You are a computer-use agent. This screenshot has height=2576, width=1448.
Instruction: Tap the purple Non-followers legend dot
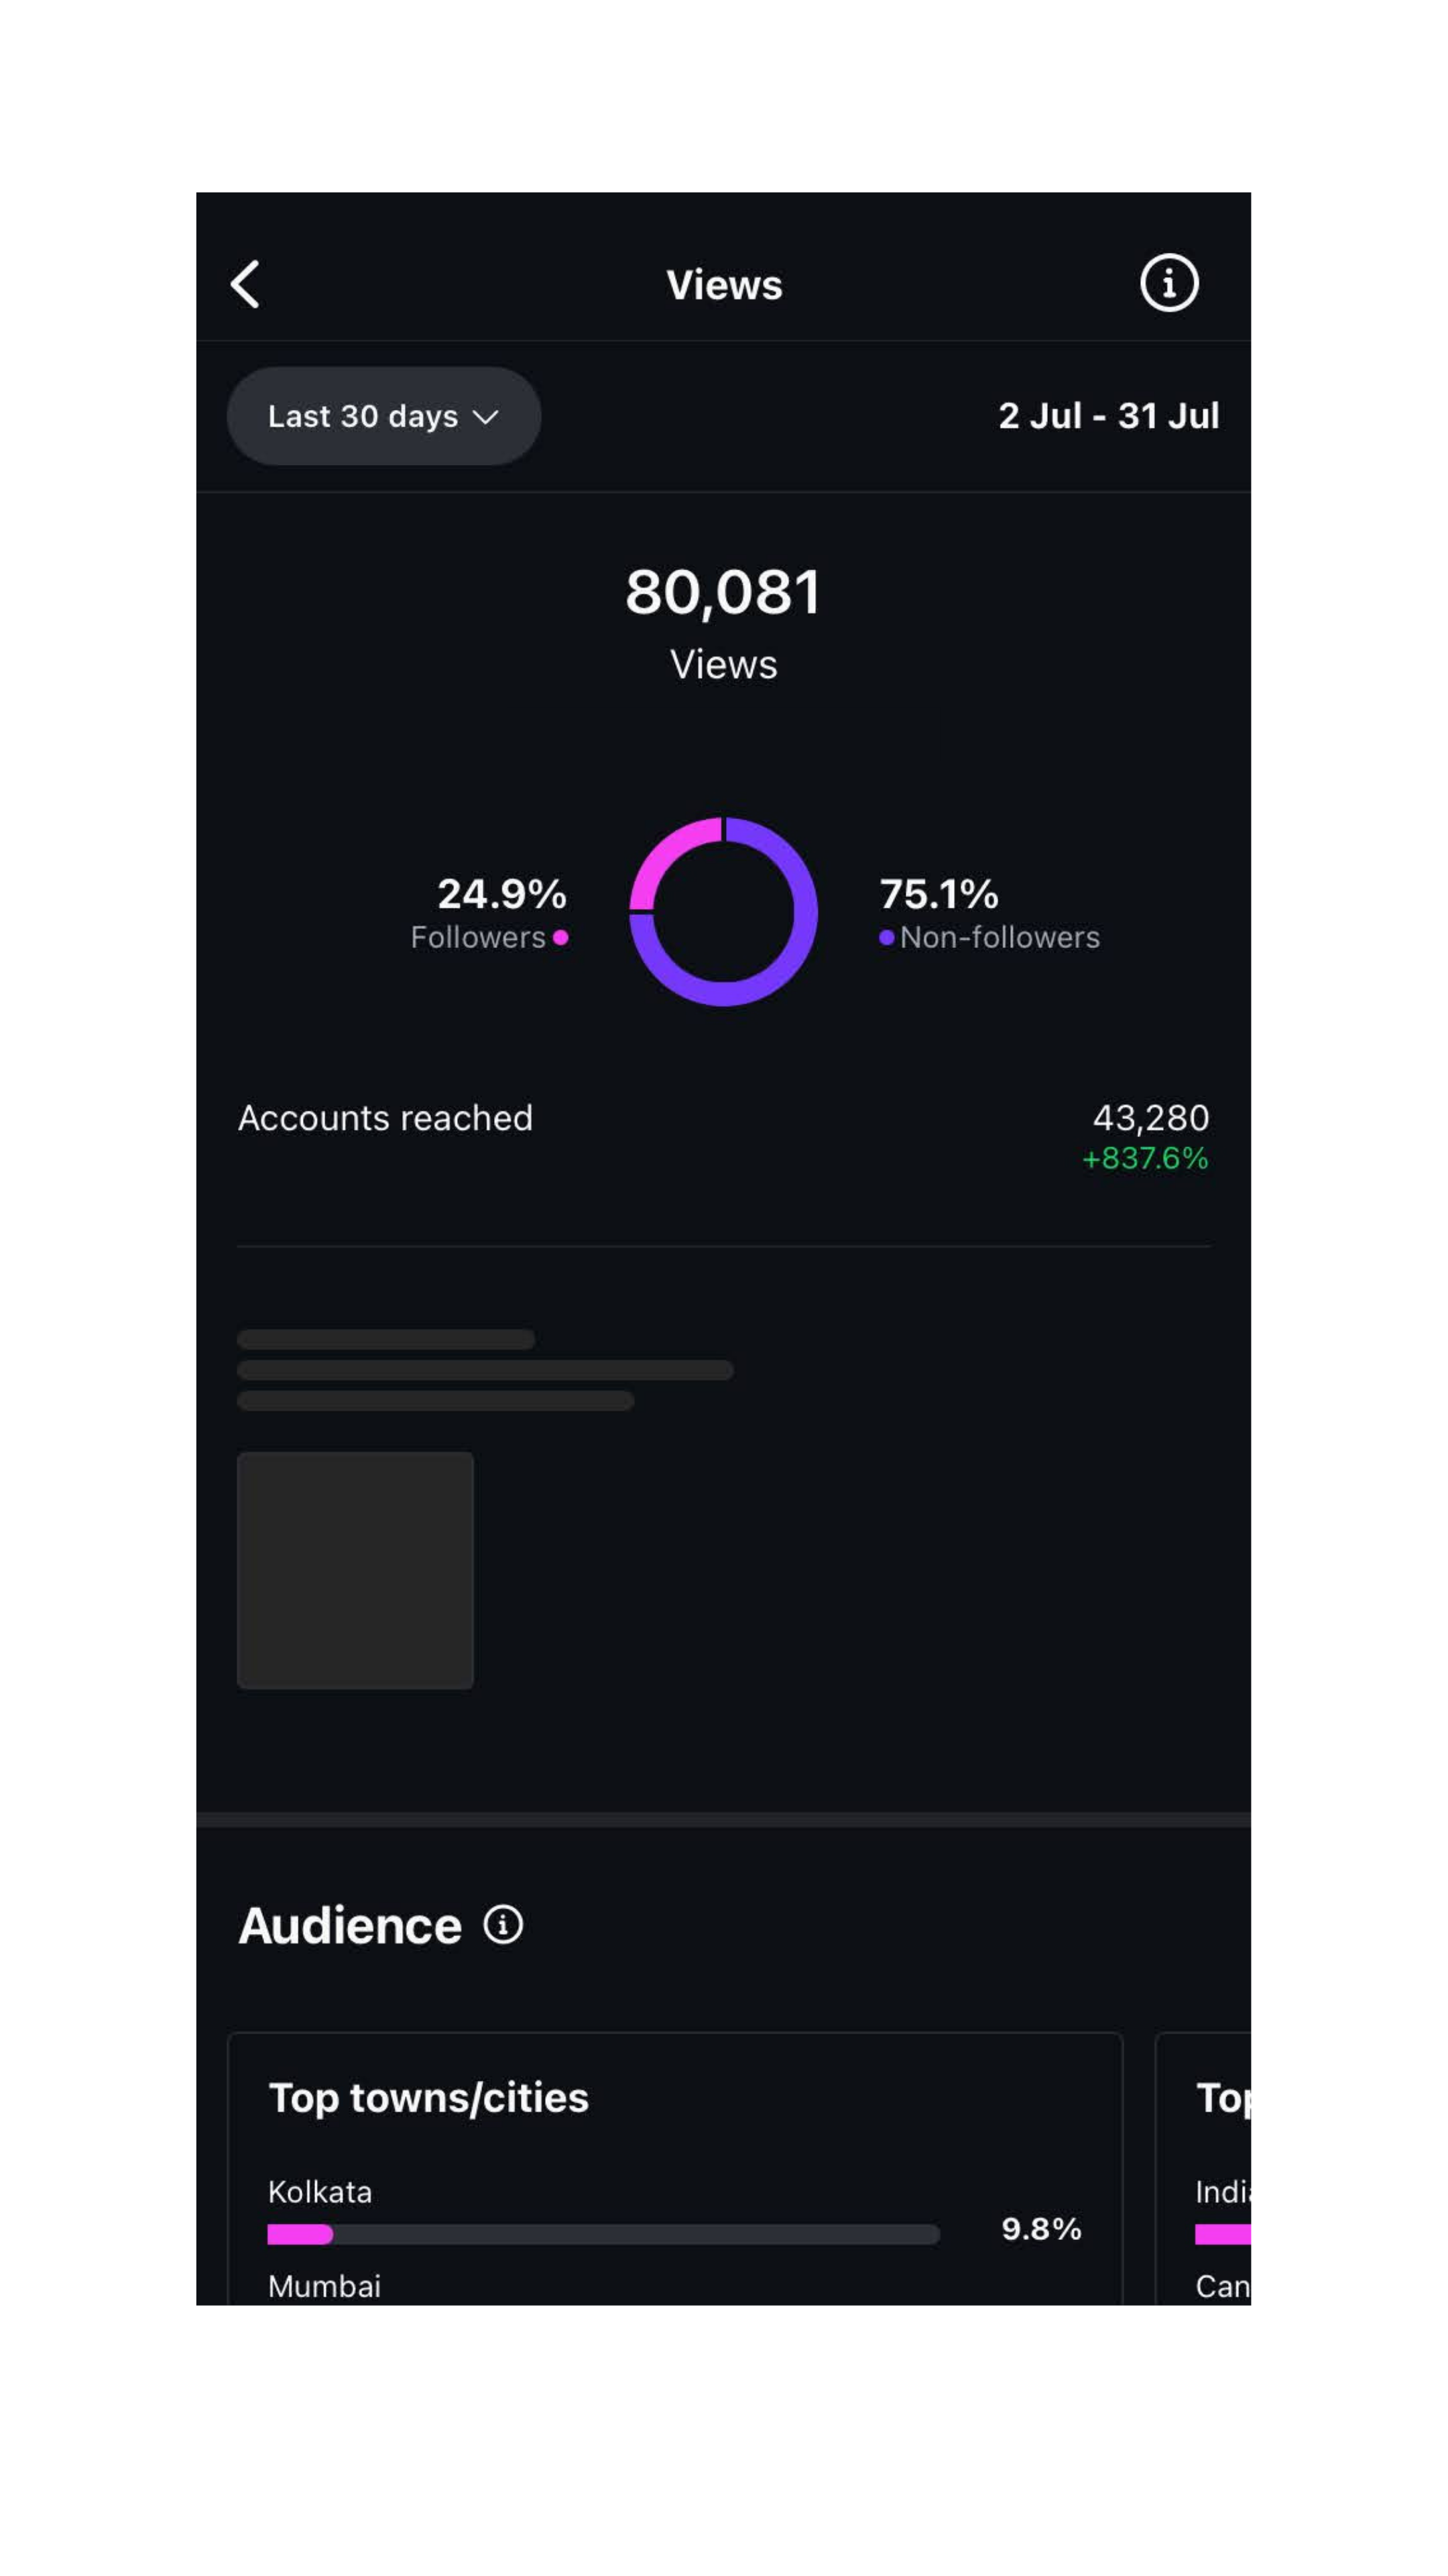coord(886,938)
